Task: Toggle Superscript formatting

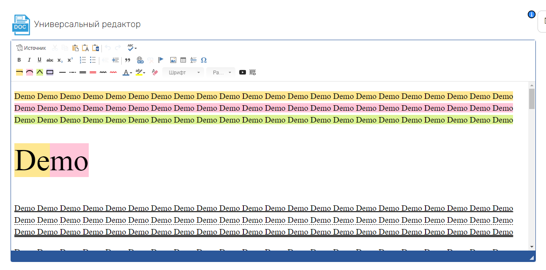Action: click(x=70, y=60)
